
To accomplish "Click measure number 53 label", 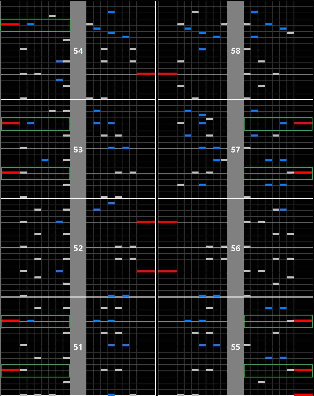I will [x=78, y=150].
